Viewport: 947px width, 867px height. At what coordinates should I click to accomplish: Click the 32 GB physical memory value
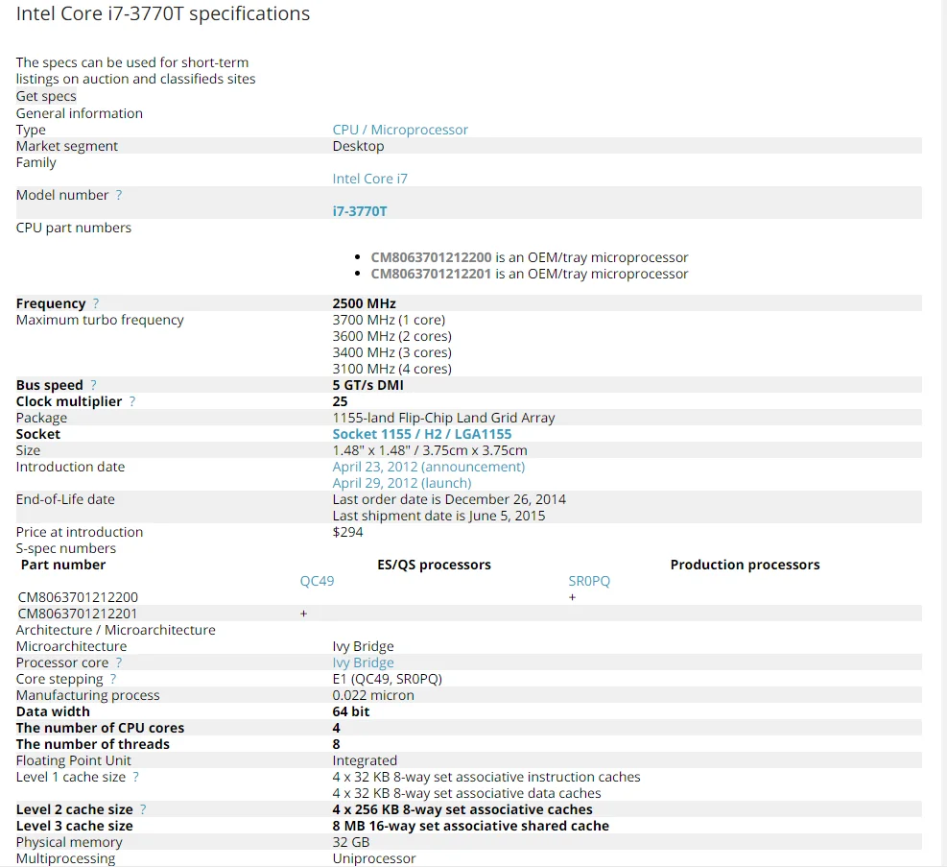coord(351,842)
